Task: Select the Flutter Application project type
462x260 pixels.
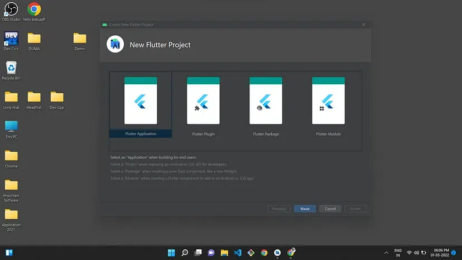Action: pos(141,105)
